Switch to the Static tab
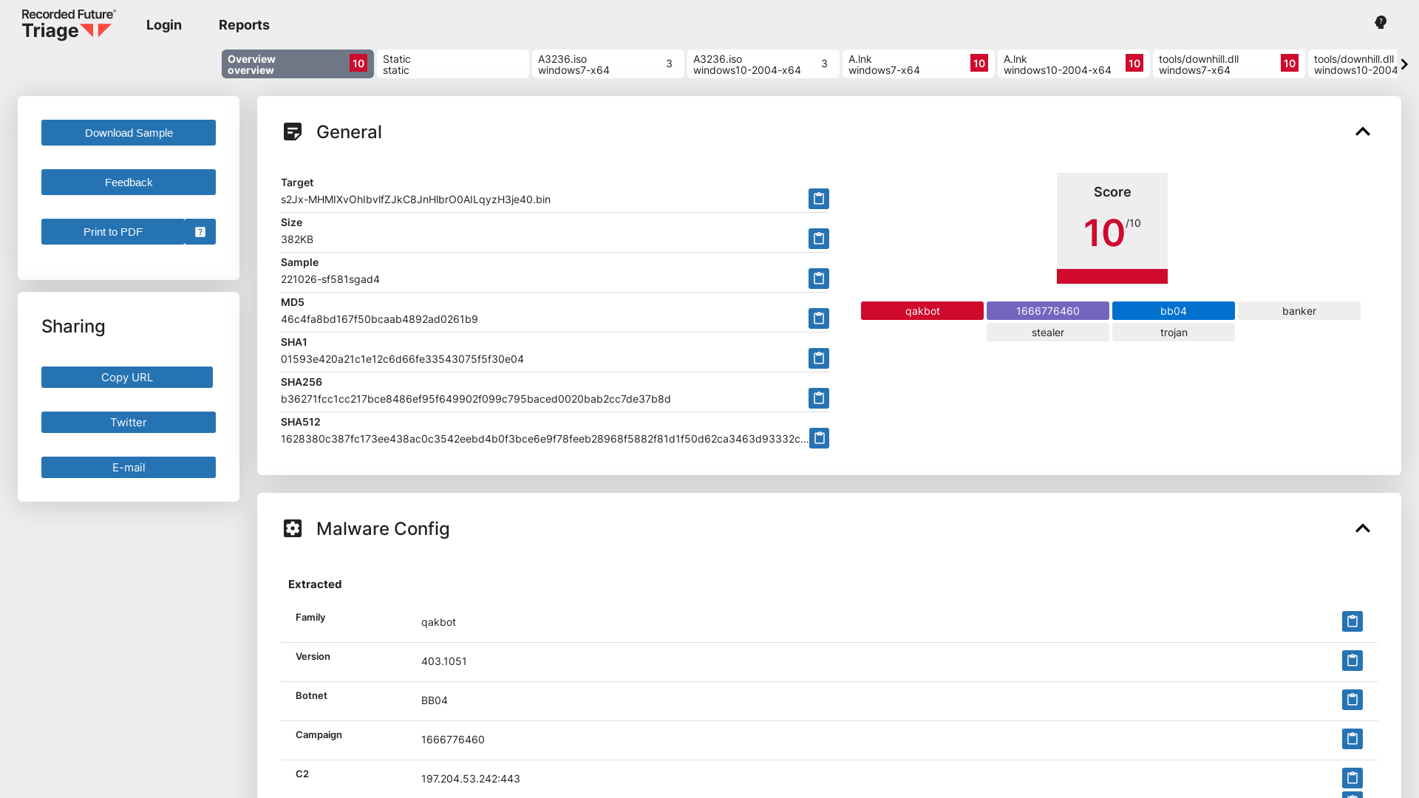 (x=452, y=64)
